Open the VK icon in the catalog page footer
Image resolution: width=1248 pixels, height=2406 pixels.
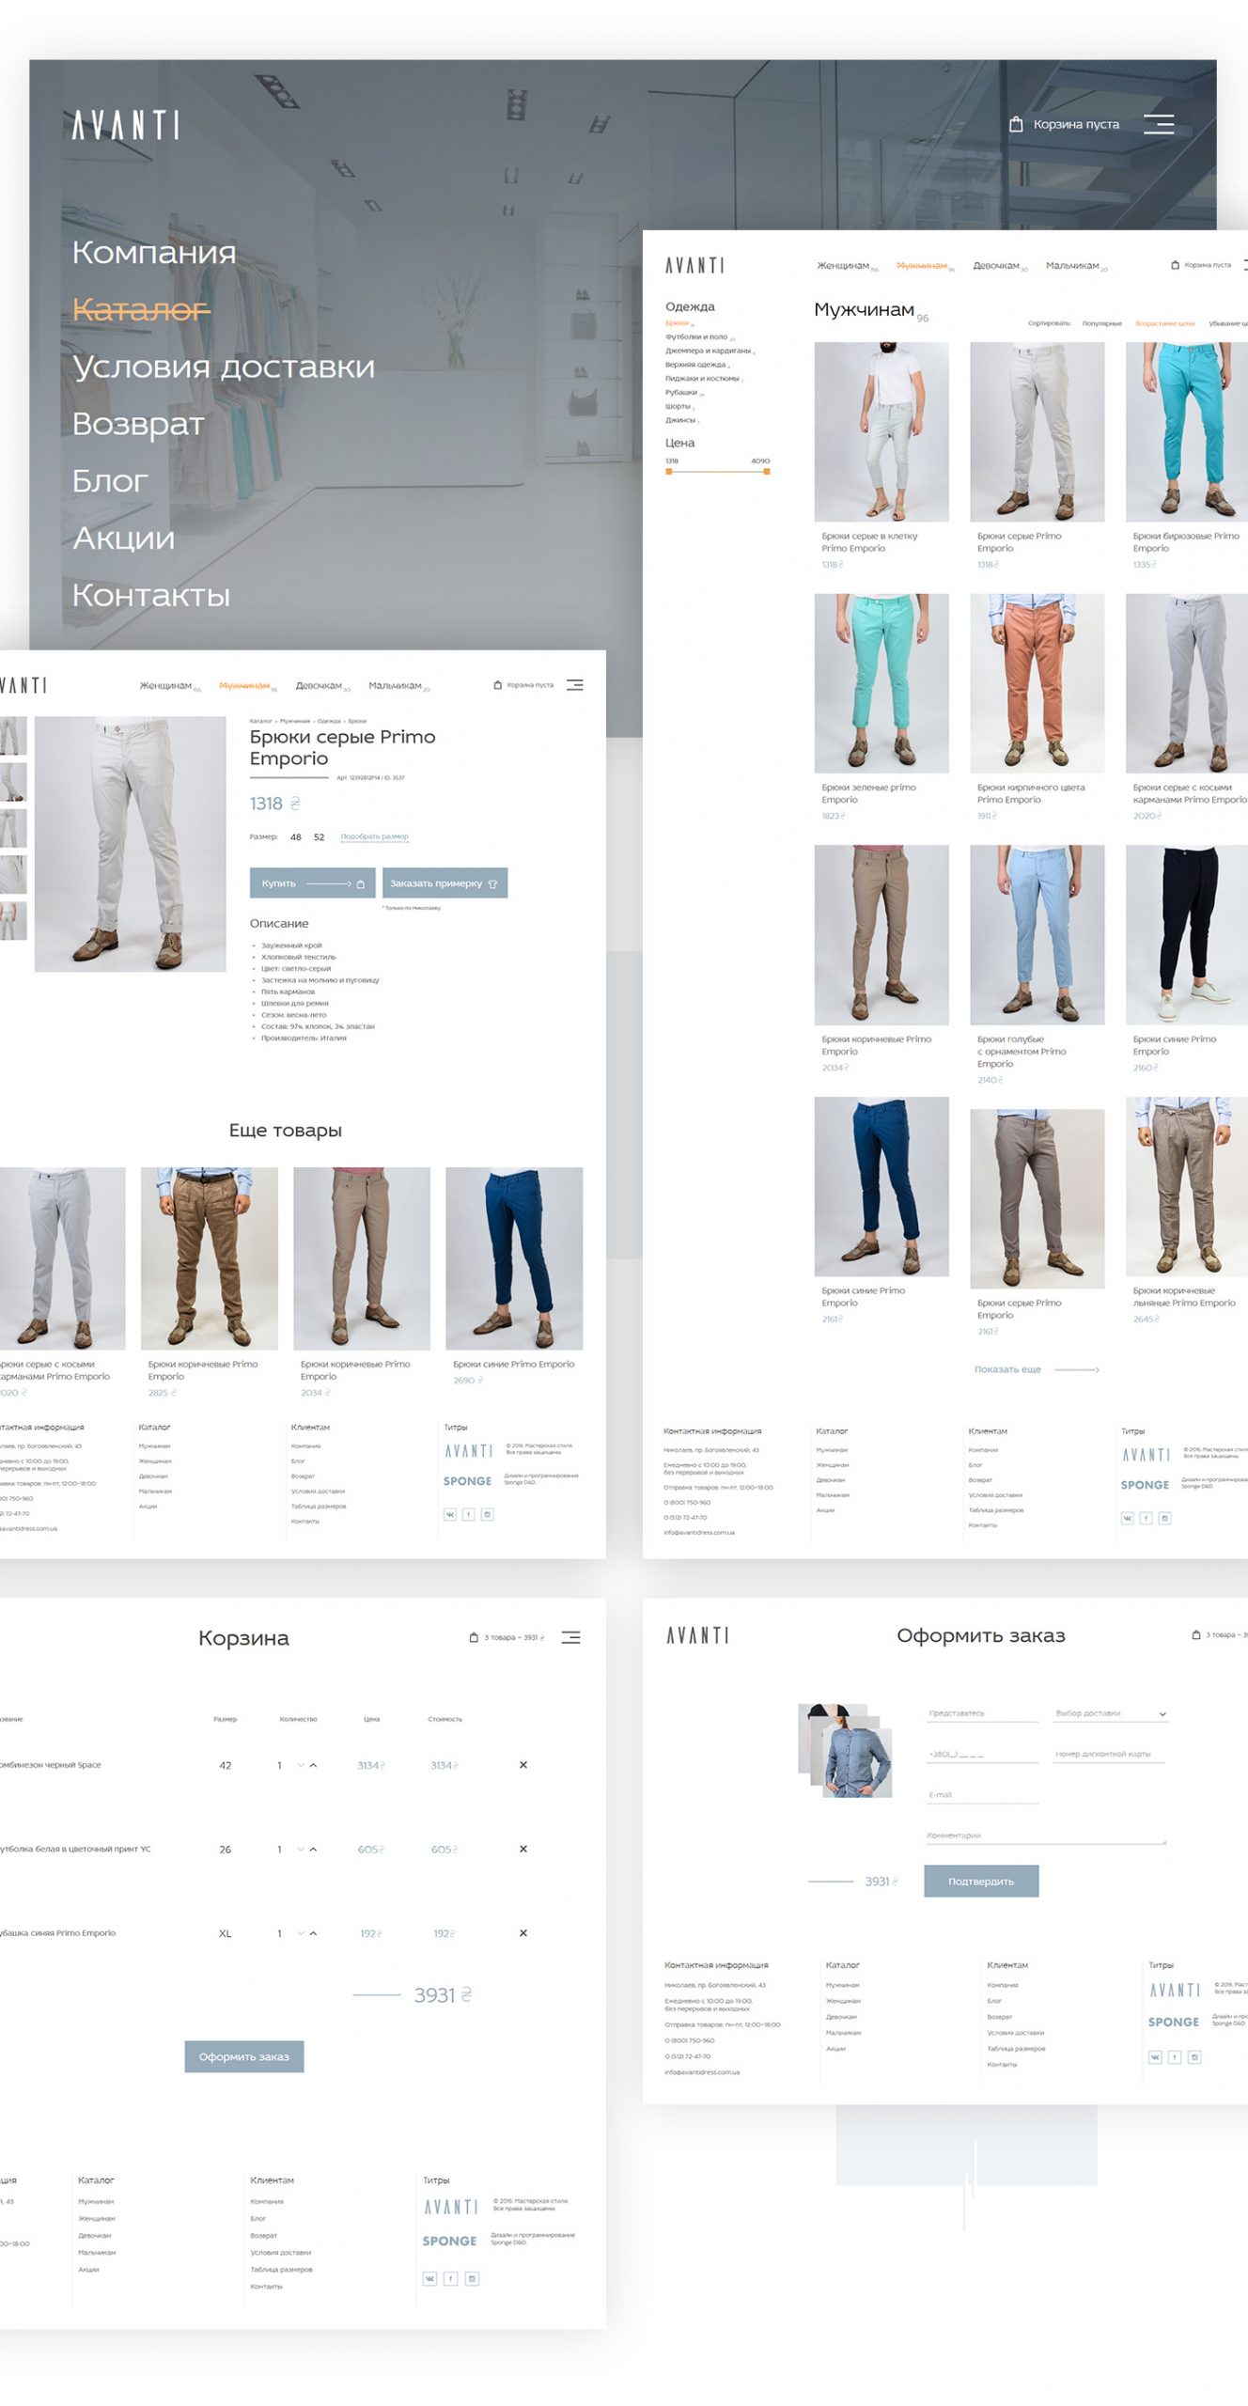(1128, 1518)
